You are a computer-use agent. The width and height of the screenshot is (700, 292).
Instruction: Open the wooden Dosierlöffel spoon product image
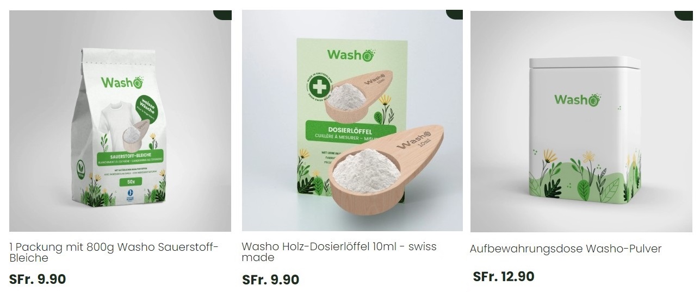pyautogui.click(x=352, y=120)
